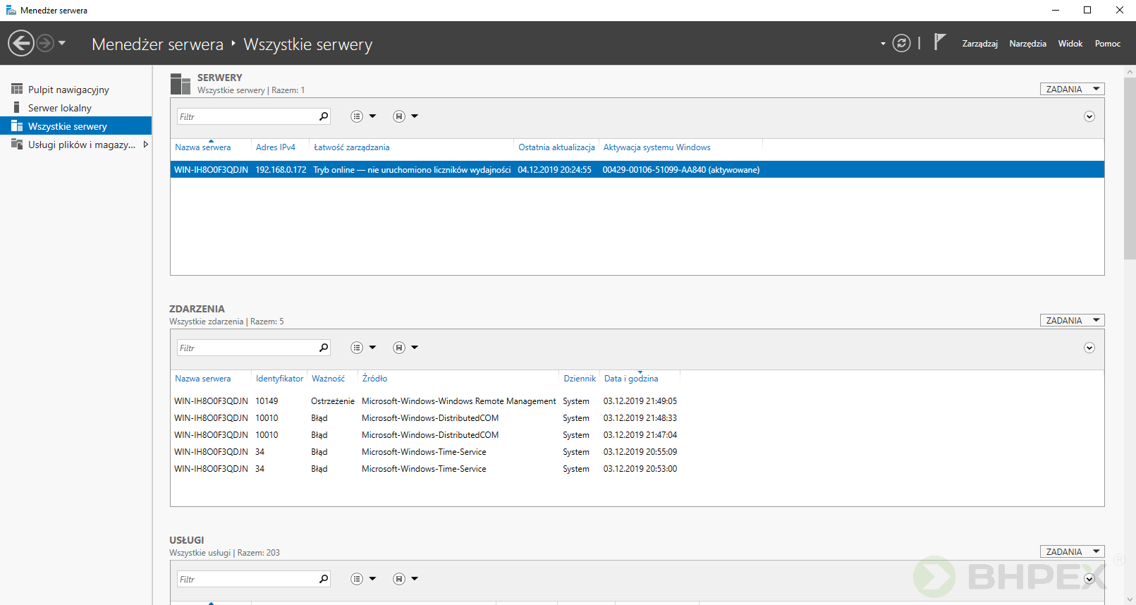This screenshot has height=605, width=1136.
Task: Select DistributedCOM event at 21:48:33
Action: coord(637,417)
